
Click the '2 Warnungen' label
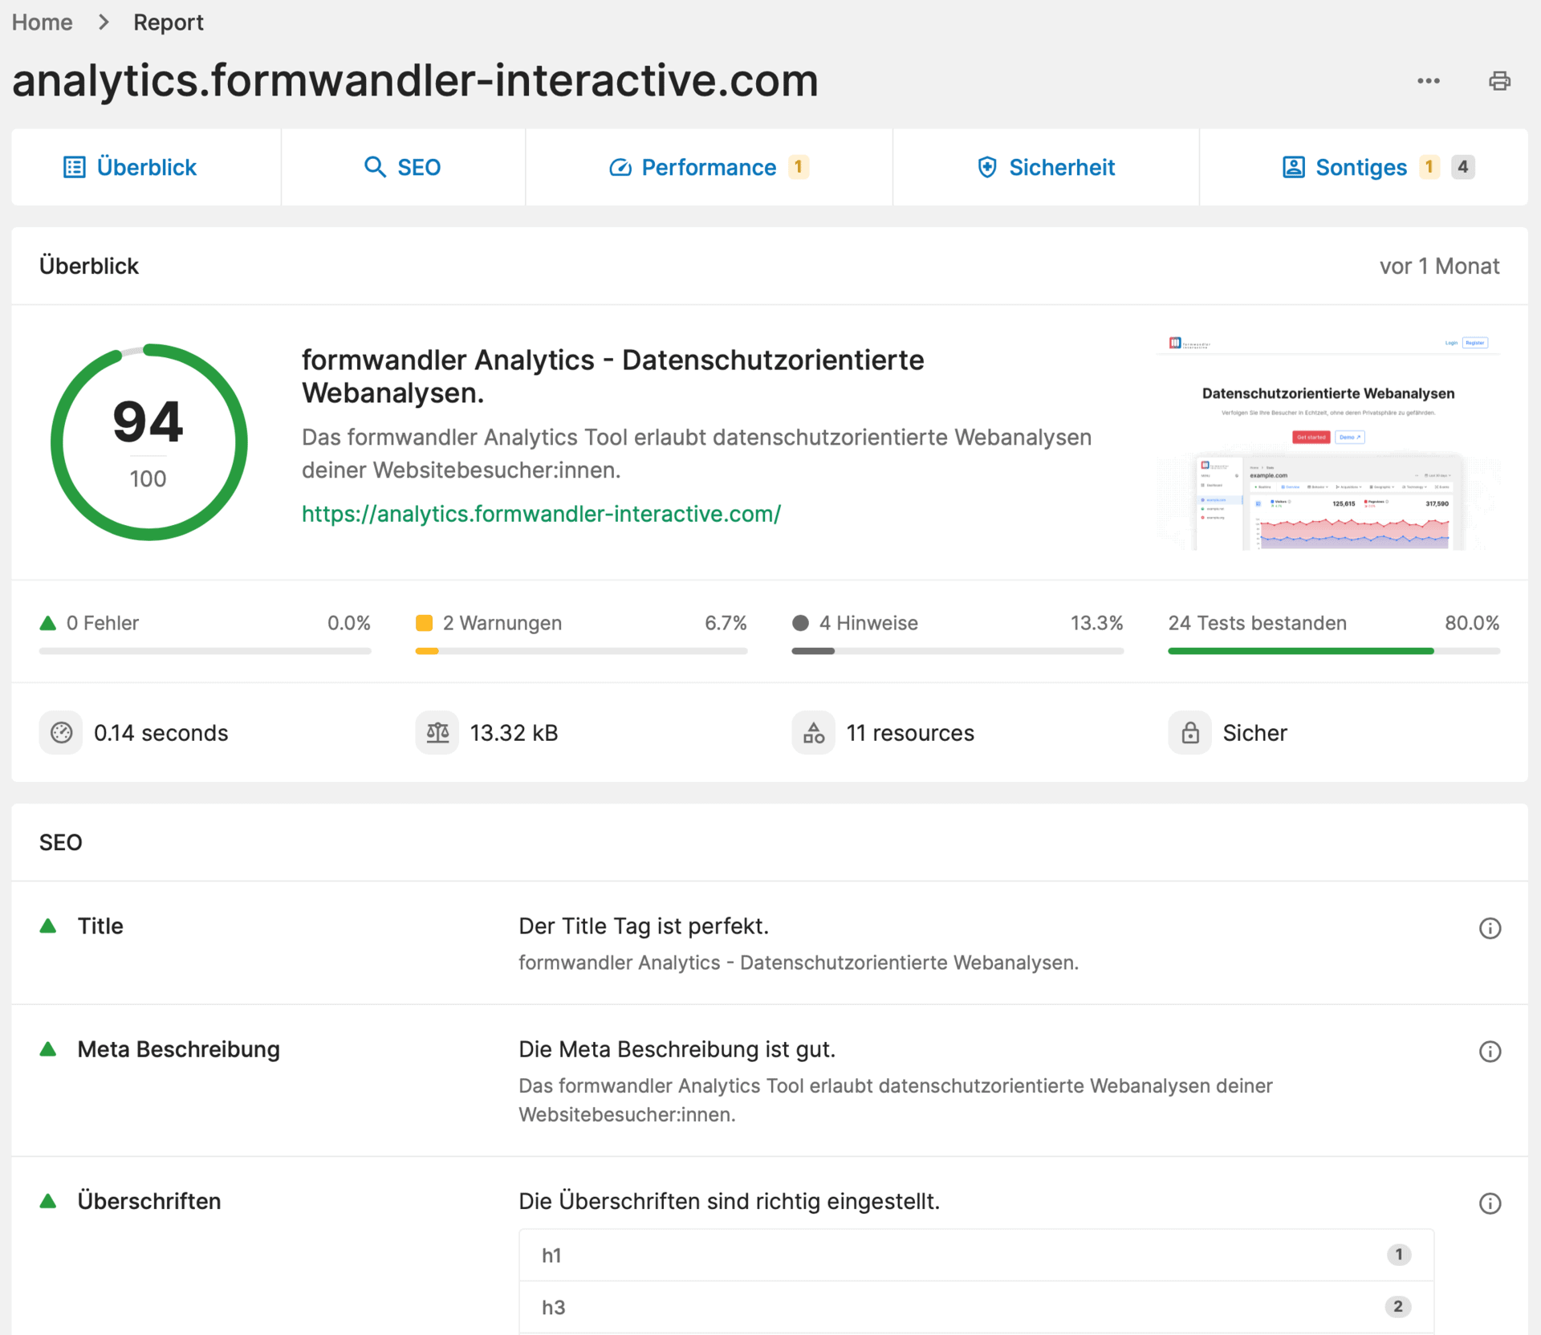[x=502, y=623]
